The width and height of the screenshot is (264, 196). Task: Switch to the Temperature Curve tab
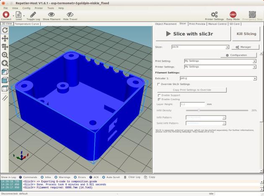pyautogui.click(x=27, y=24)
